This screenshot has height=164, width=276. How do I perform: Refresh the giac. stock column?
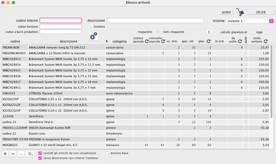click(x=208, y=41)
